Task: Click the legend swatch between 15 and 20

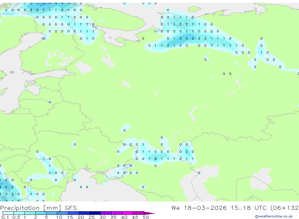Action: tap(73, 213)
